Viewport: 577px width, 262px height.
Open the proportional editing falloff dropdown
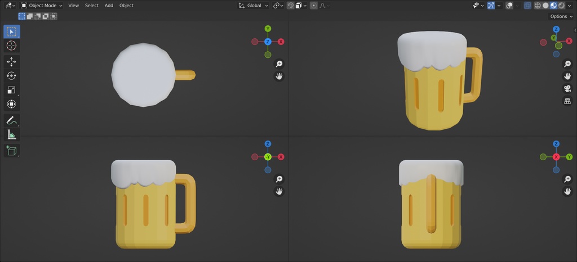[x=324, y=6]
